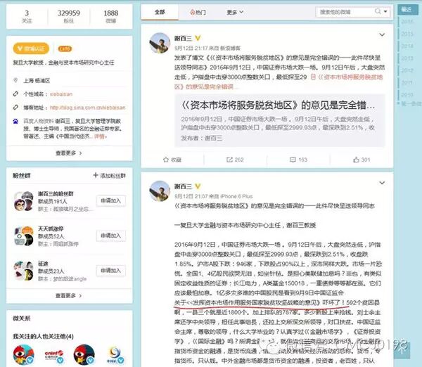Click the 搜索他的微博 search field
This screenshot has width=422, height=367.
[345, 12]
